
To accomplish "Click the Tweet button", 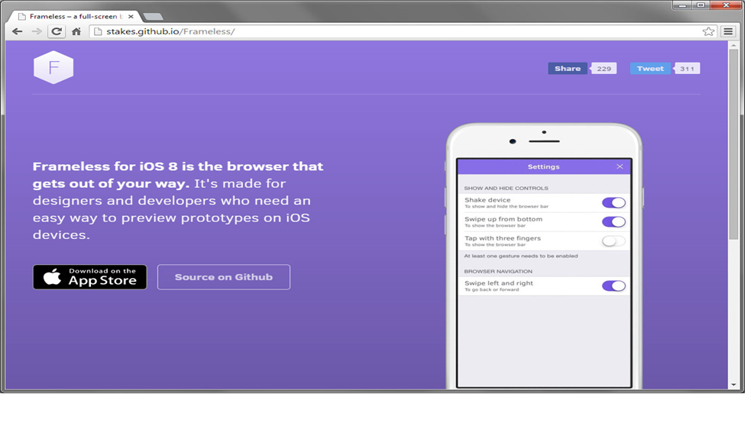I will point(650,69).
